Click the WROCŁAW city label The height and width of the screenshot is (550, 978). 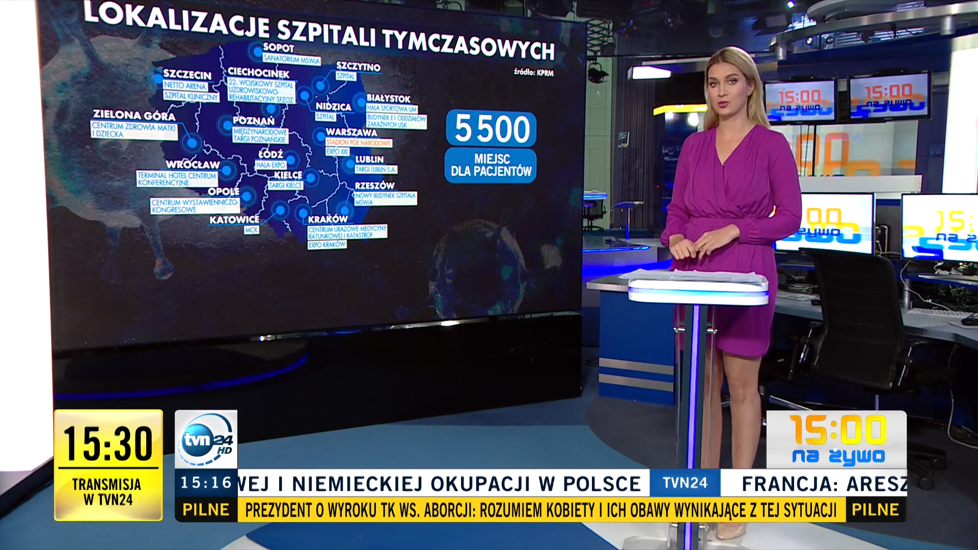click(x=193, y=164)
